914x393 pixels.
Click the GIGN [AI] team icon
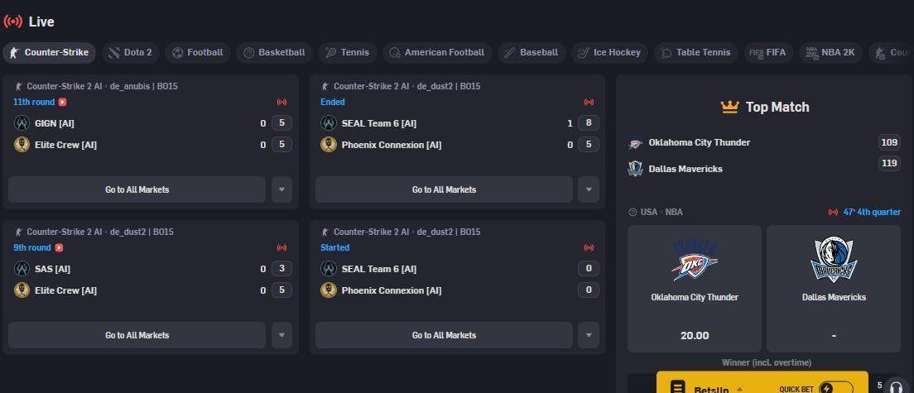coord(22,123)
